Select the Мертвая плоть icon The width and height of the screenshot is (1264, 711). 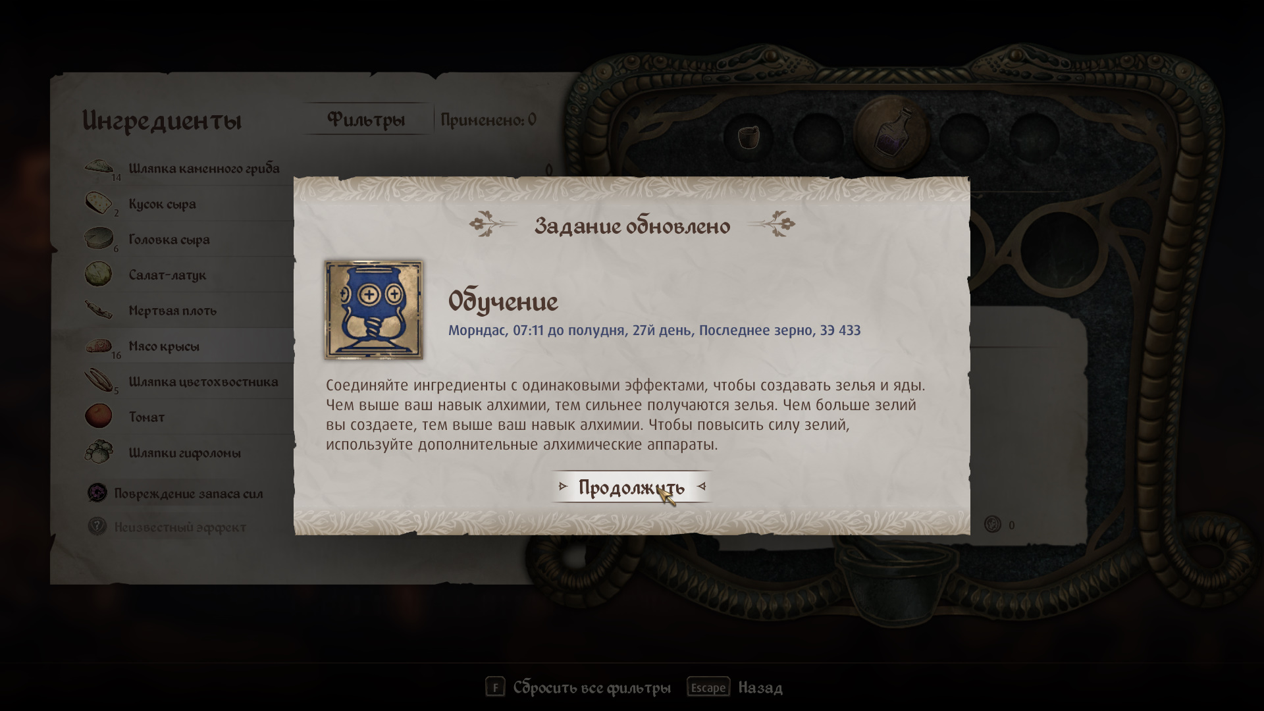click(x=99, y=310)
